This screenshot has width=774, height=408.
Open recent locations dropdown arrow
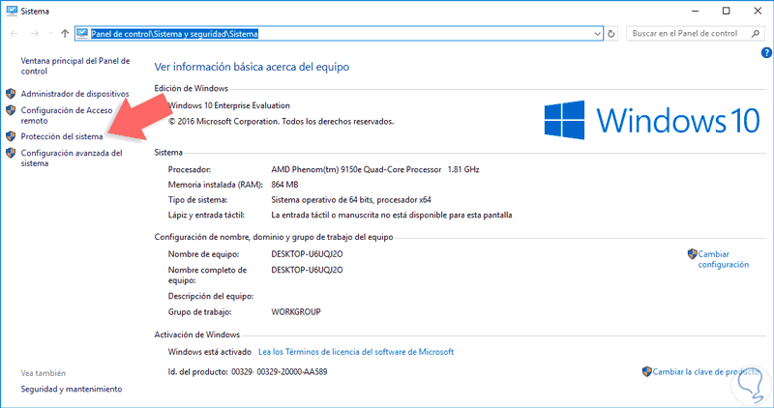[x=50, y=34]
